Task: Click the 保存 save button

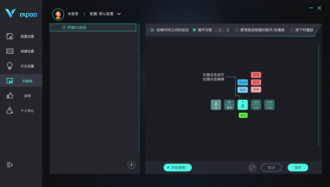Action: click(298, 168)
